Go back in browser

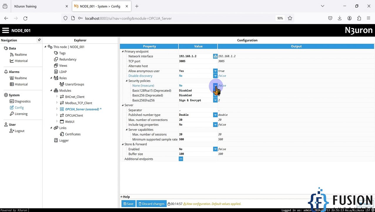click(x=6, y=18)
